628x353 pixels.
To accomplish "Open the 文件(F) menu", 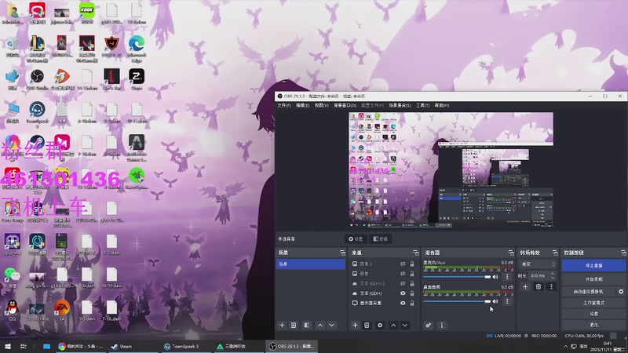I will pos(284,105).
